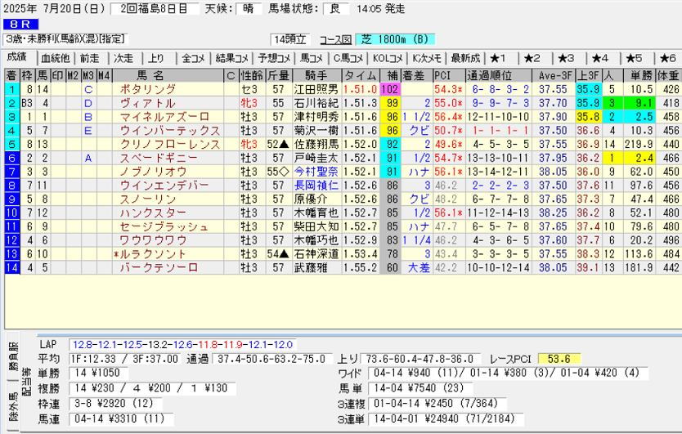Click the yellow レースPCI 53.6 value
Viewport: 682px width, 434px height.
click(x=563, y=359)
